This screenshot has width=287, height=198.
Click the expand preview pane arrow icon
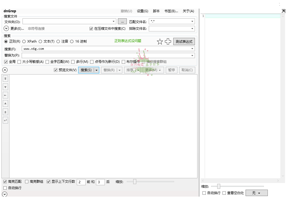[283, 11]
